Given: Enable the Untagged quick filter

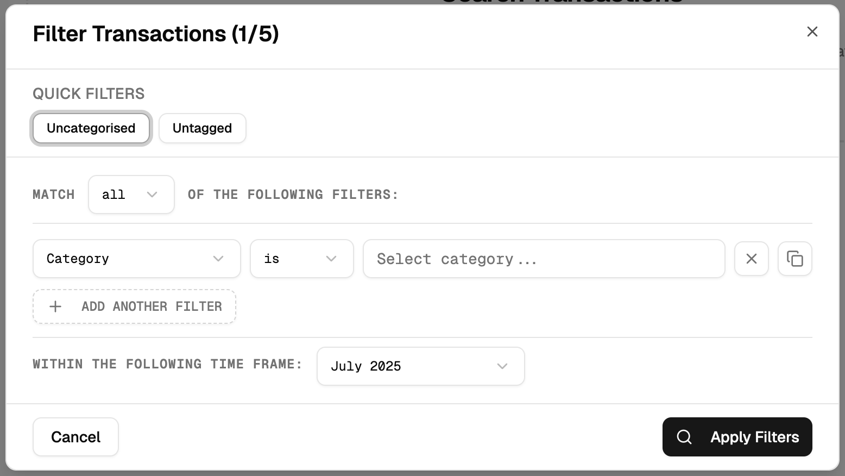Looking at the screenshot, I should [202, 128].
